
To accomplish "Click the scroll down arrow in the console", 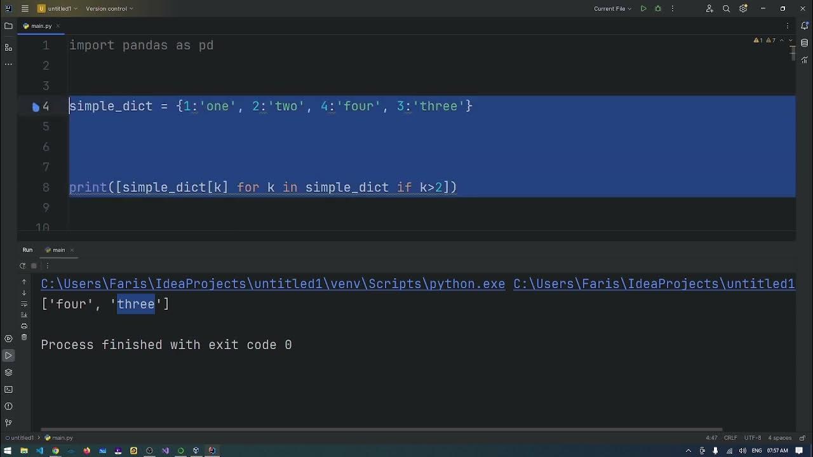I will (x=24, y=293).
